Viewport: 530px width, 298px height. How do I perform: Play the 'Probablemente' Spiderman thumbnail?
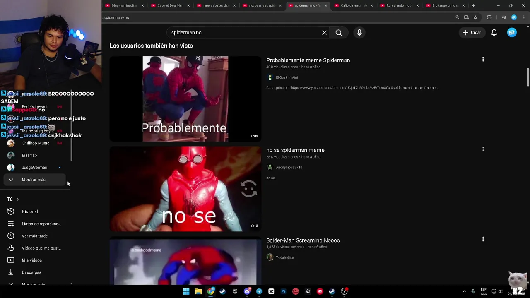185,99
